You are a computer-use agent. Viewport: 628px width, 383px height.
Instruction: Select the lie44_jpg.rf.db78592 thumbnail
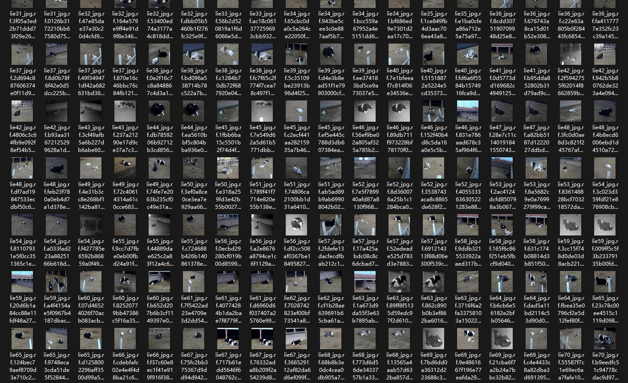pos(159,111)
